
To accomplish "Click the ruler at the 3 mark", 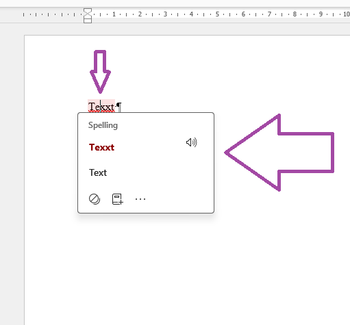I will pyautogui.click(x=165, y=14).
